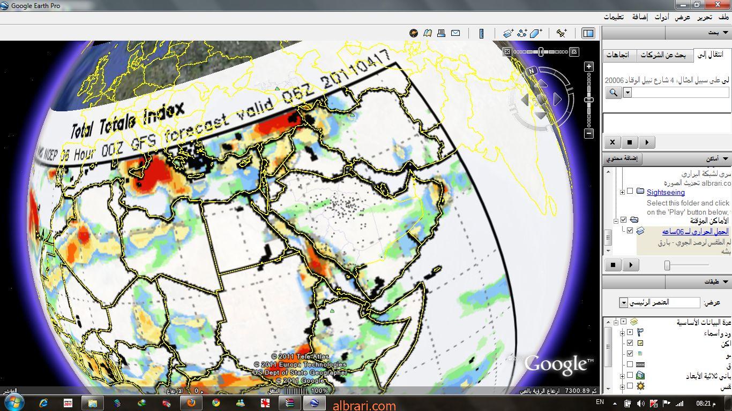
Task: Stop search tour square button
Action: [630, 142]
